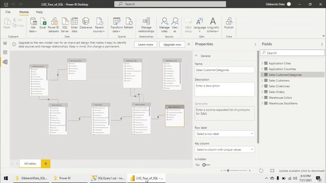Screen dimensions: 326x183
Task: Edit the table Name field
Action: (225, 70)
